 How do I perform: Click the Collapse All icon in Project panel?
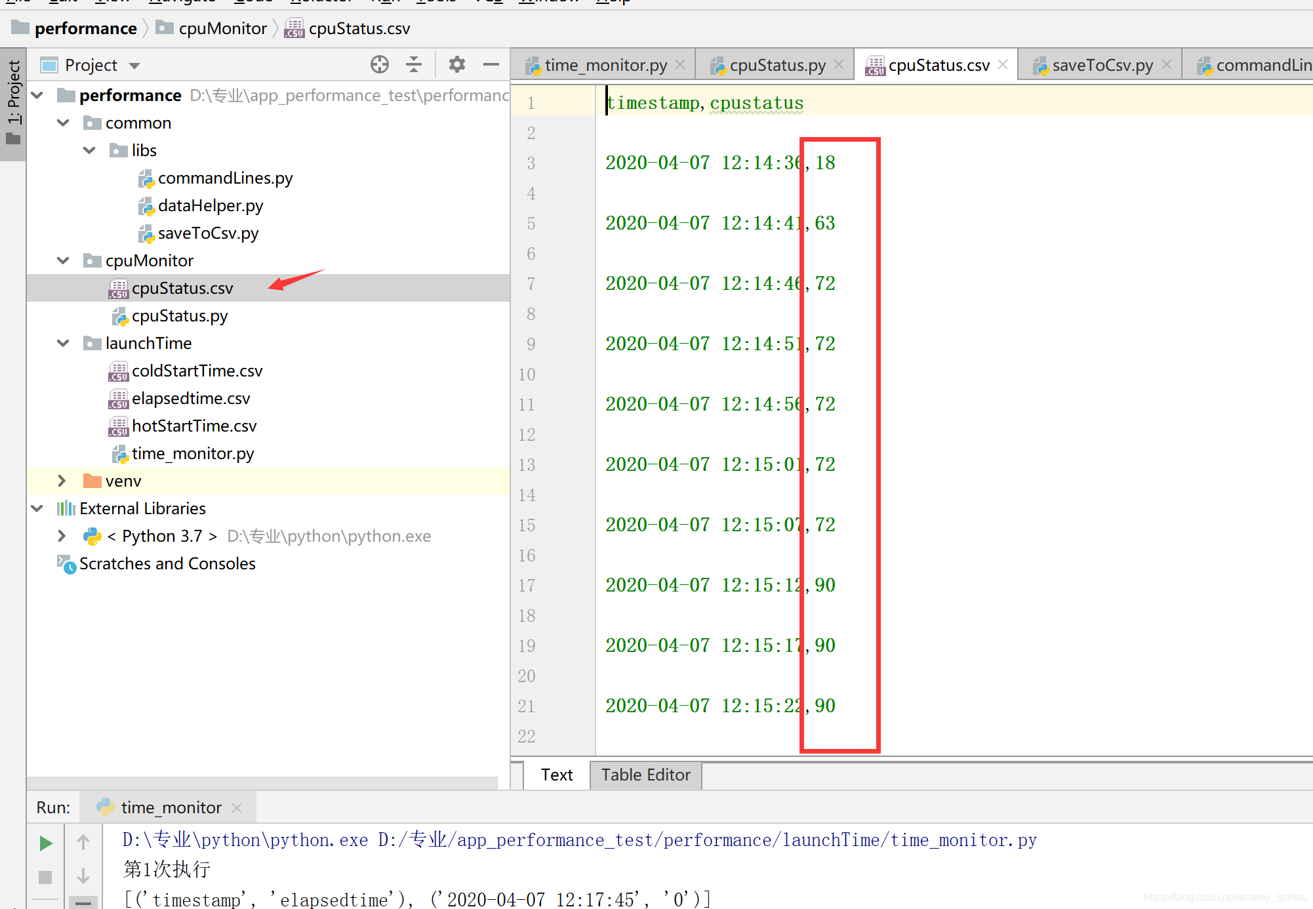414,64
